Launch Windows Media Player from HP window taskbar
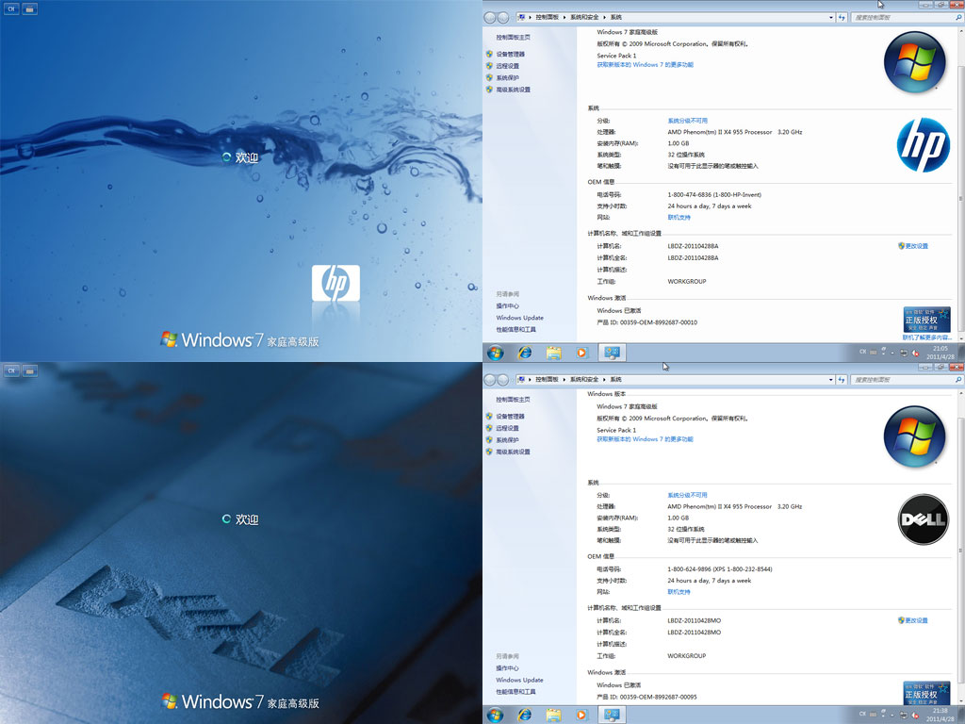The image size is (965, 724). [x=581, y=353]
